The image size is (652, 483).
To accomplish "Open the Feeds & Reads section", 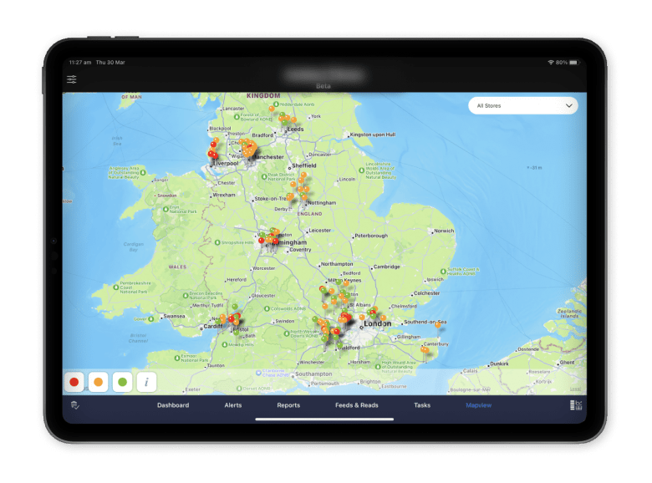I will click(357, 405).
